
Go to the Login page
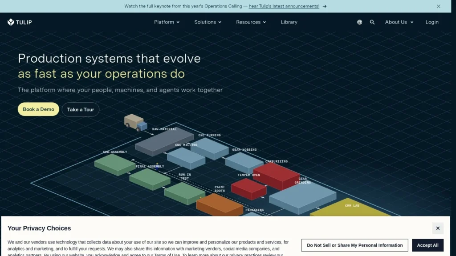pos(432,22)
